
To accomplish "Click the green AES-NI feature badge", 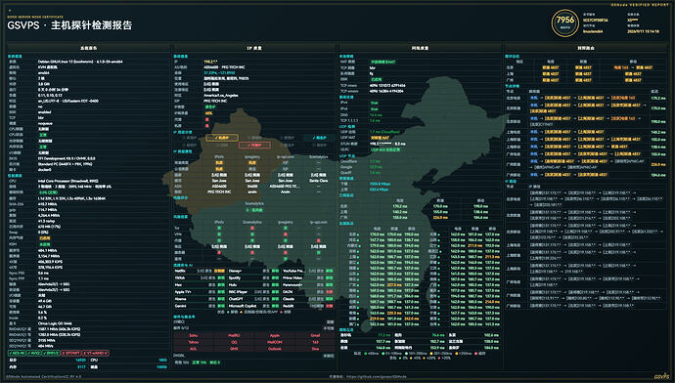I will pyautogui.click(x=16, y=353).
